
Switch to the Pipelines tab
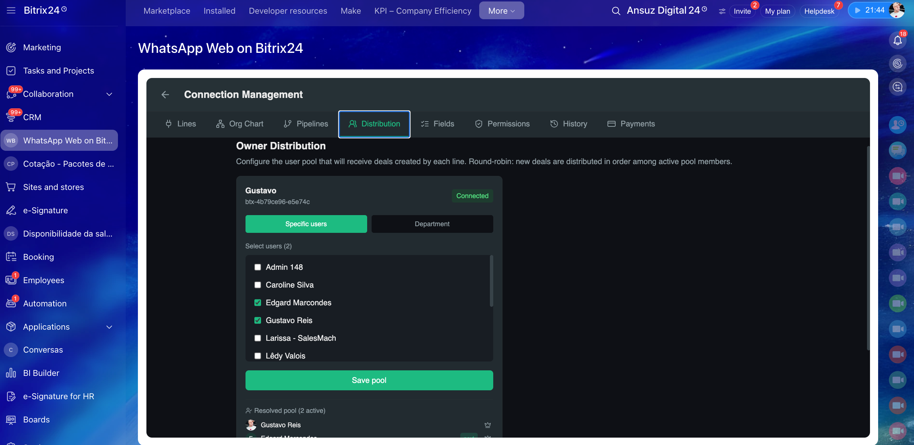click(306, 124)
